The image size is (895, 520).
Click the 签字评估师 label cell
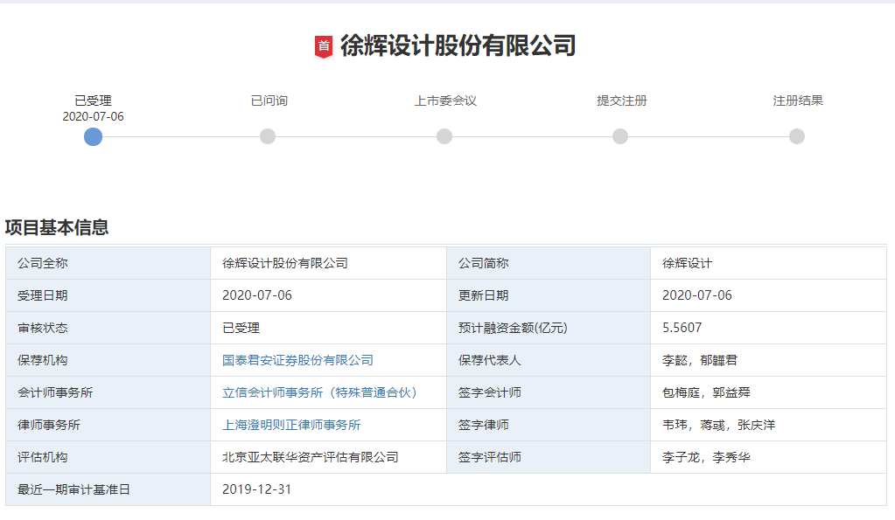tap(549, 457)
